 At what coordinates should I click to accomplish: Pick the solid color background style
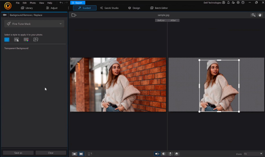click(26, 40)
